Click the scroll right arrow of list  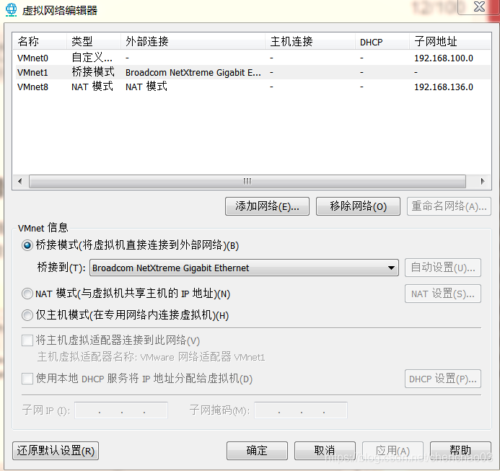[x=483, y=181]
